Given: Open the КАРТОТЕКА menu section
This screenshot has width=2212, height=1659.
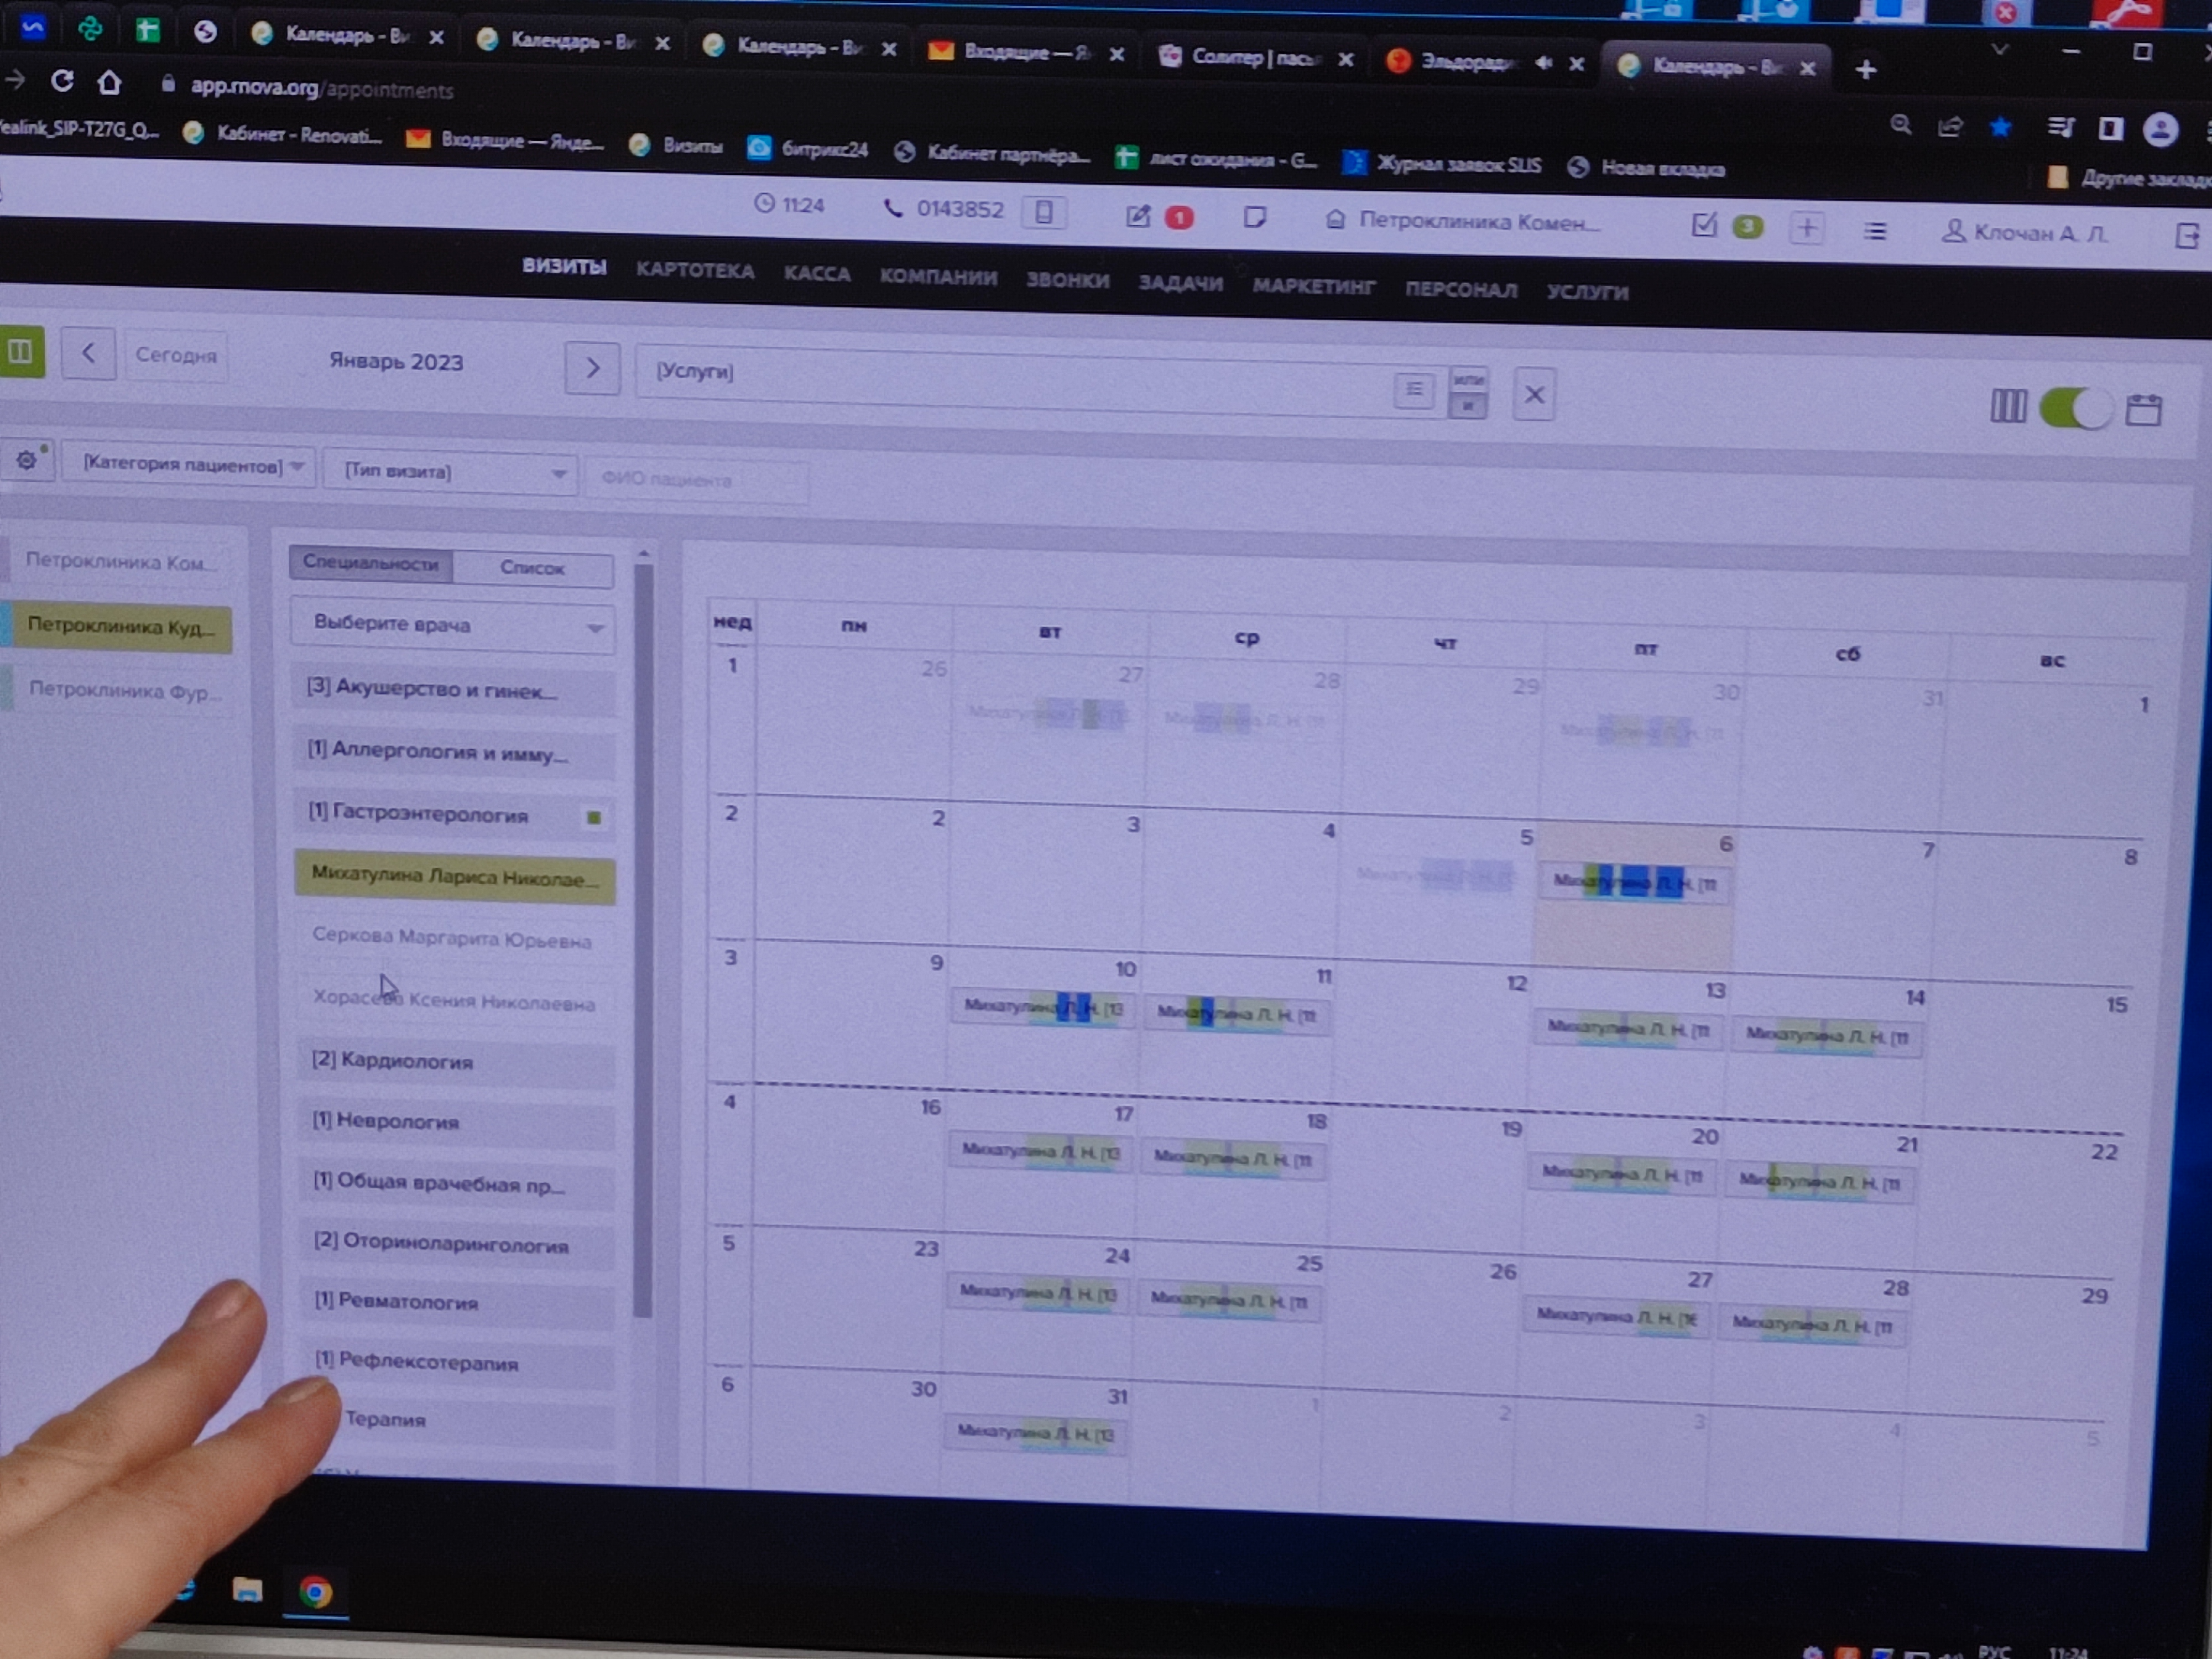Looking at the screenshot, I should click(695, 271).
